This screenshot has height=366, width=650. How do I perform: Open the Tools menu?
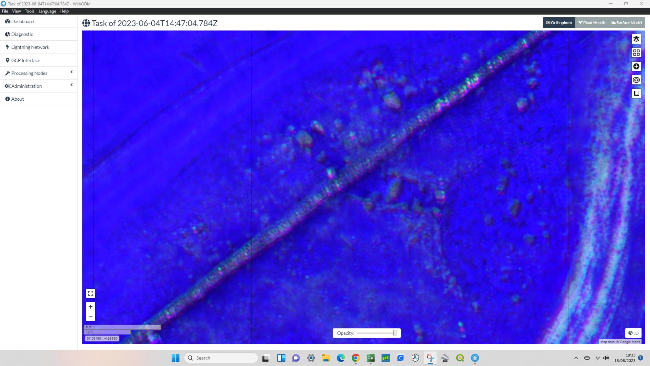29,11
